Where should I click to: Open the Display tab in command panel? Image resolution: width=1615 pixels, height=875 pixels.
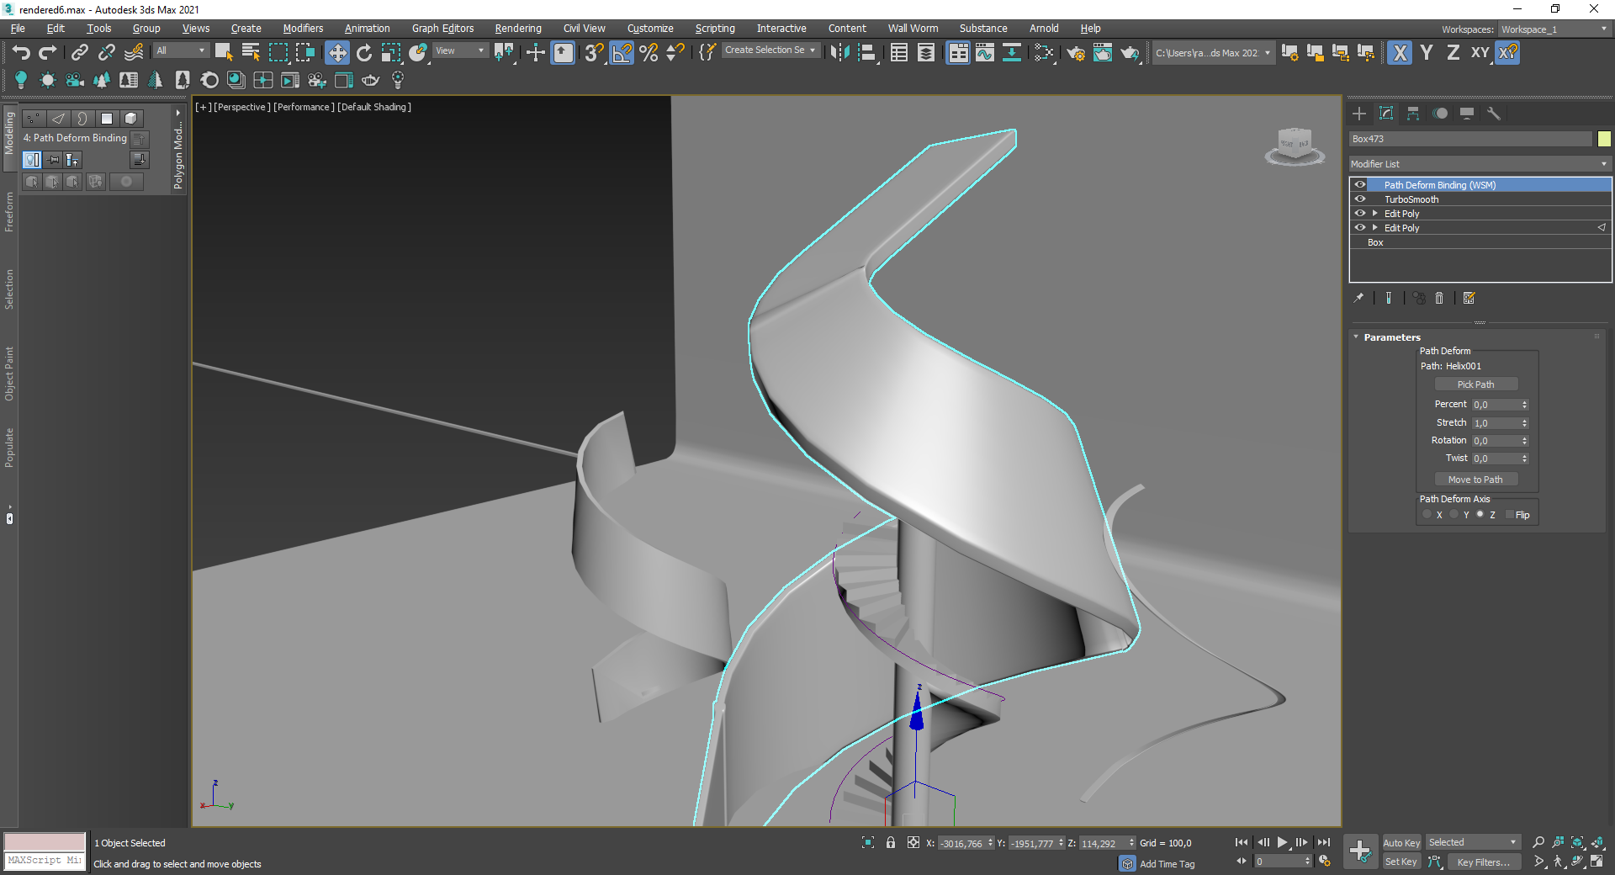pos(1467,114)
